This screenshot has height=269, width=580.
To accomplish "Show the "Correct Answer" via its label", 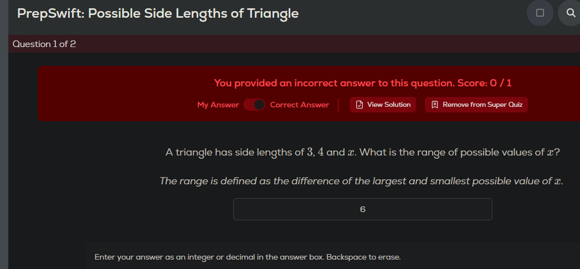I will click(299, 105).
